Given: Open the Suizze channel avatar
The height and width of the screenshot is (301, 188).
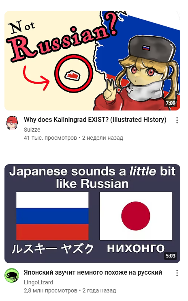Looking at the screenshot, I should click(x=12, y=123).
